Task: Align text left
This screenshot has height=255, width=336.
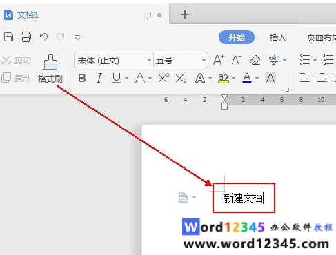Action: point(305,78)
